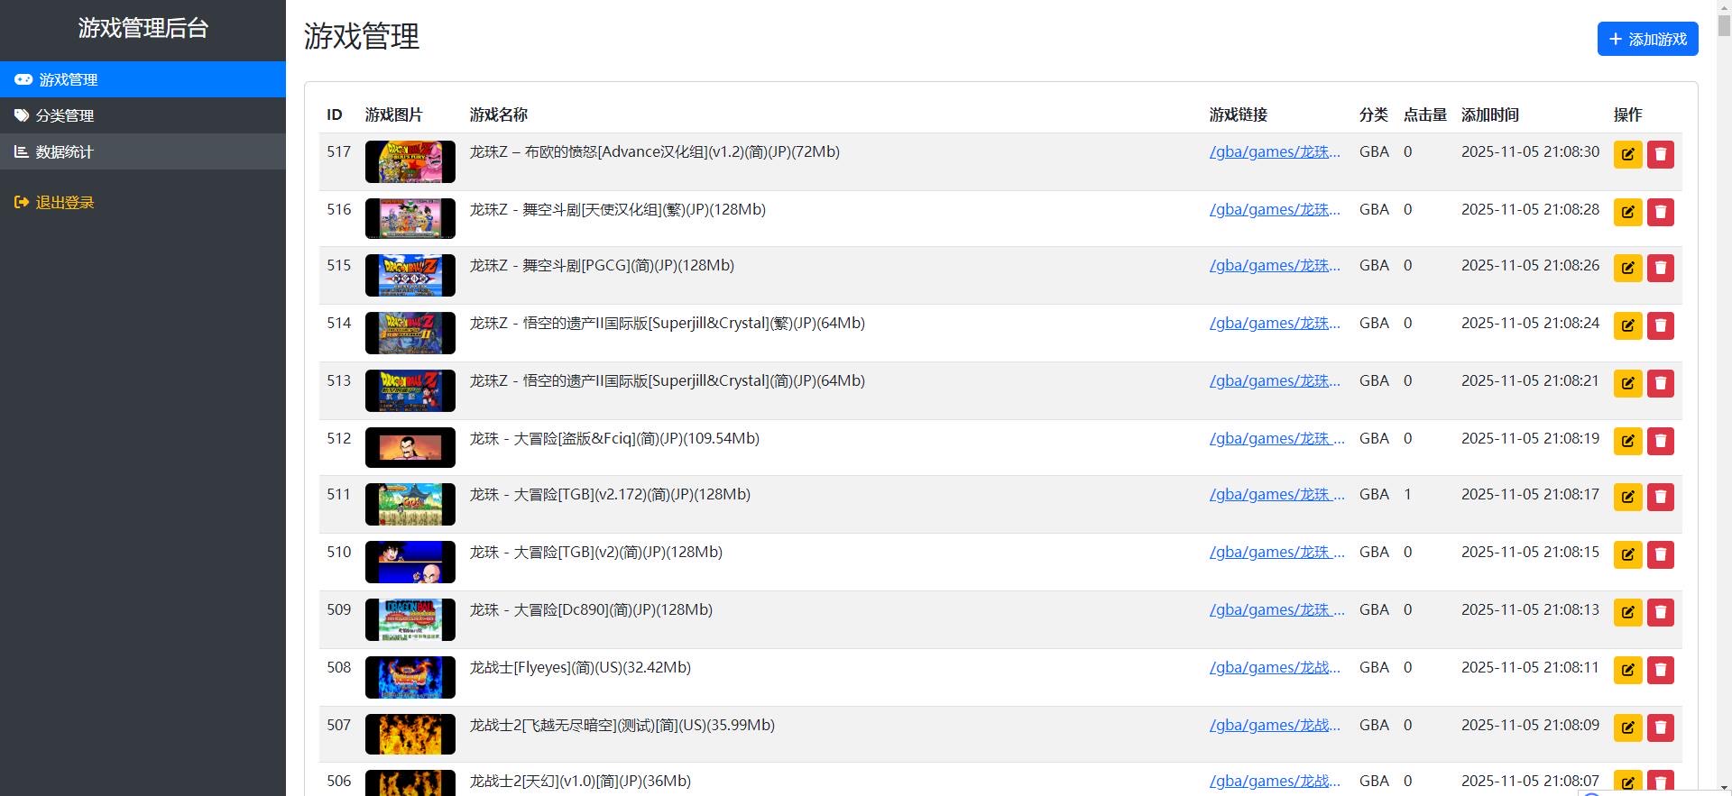Click 退出登录 to log out
The image size is (1732, 796).
coord(54,203)
